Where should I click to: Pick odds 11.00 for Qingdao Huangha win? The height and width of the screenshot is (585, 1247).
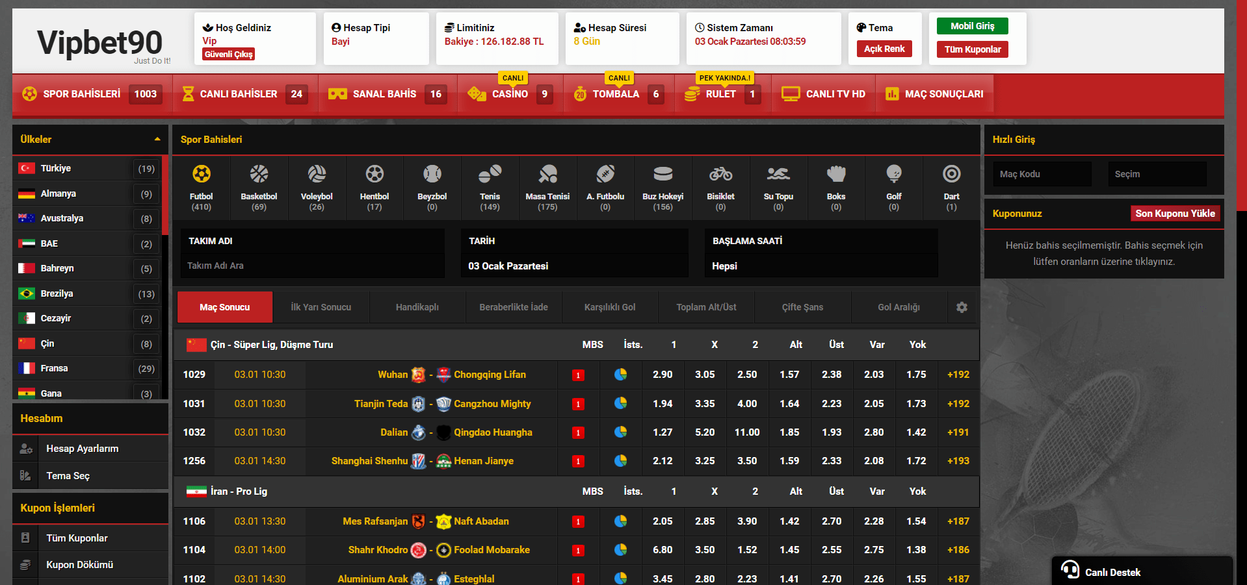[747, 432]
